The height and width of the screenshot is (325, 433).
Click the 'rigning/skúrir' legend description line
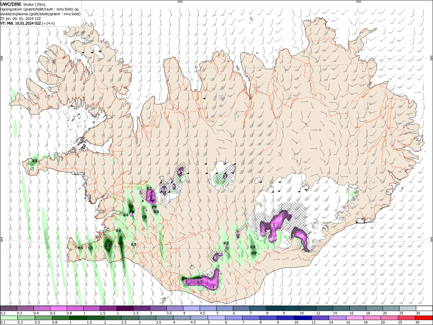(40, 9)
